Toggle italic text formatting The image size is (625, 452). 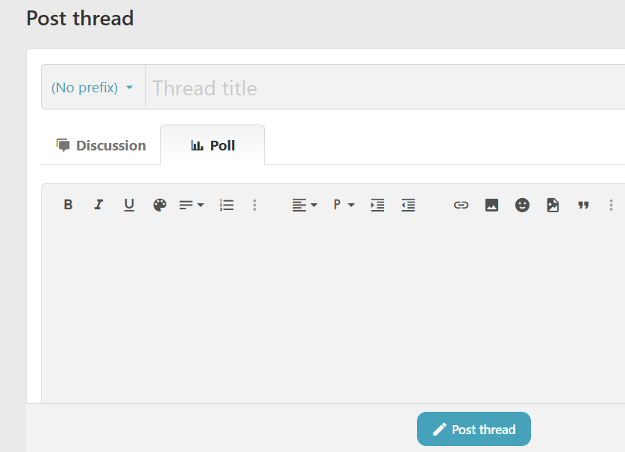[98, 205]
